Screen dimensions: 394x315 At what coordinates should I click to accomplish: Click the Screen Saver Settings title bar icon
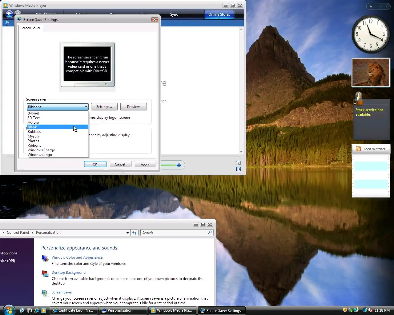click(19, 19)
